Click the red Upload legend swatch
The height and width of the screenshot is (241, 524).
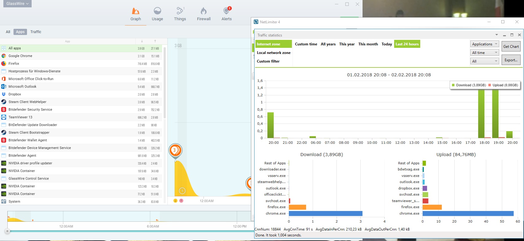pyautogui.click(x=490, y=85)
